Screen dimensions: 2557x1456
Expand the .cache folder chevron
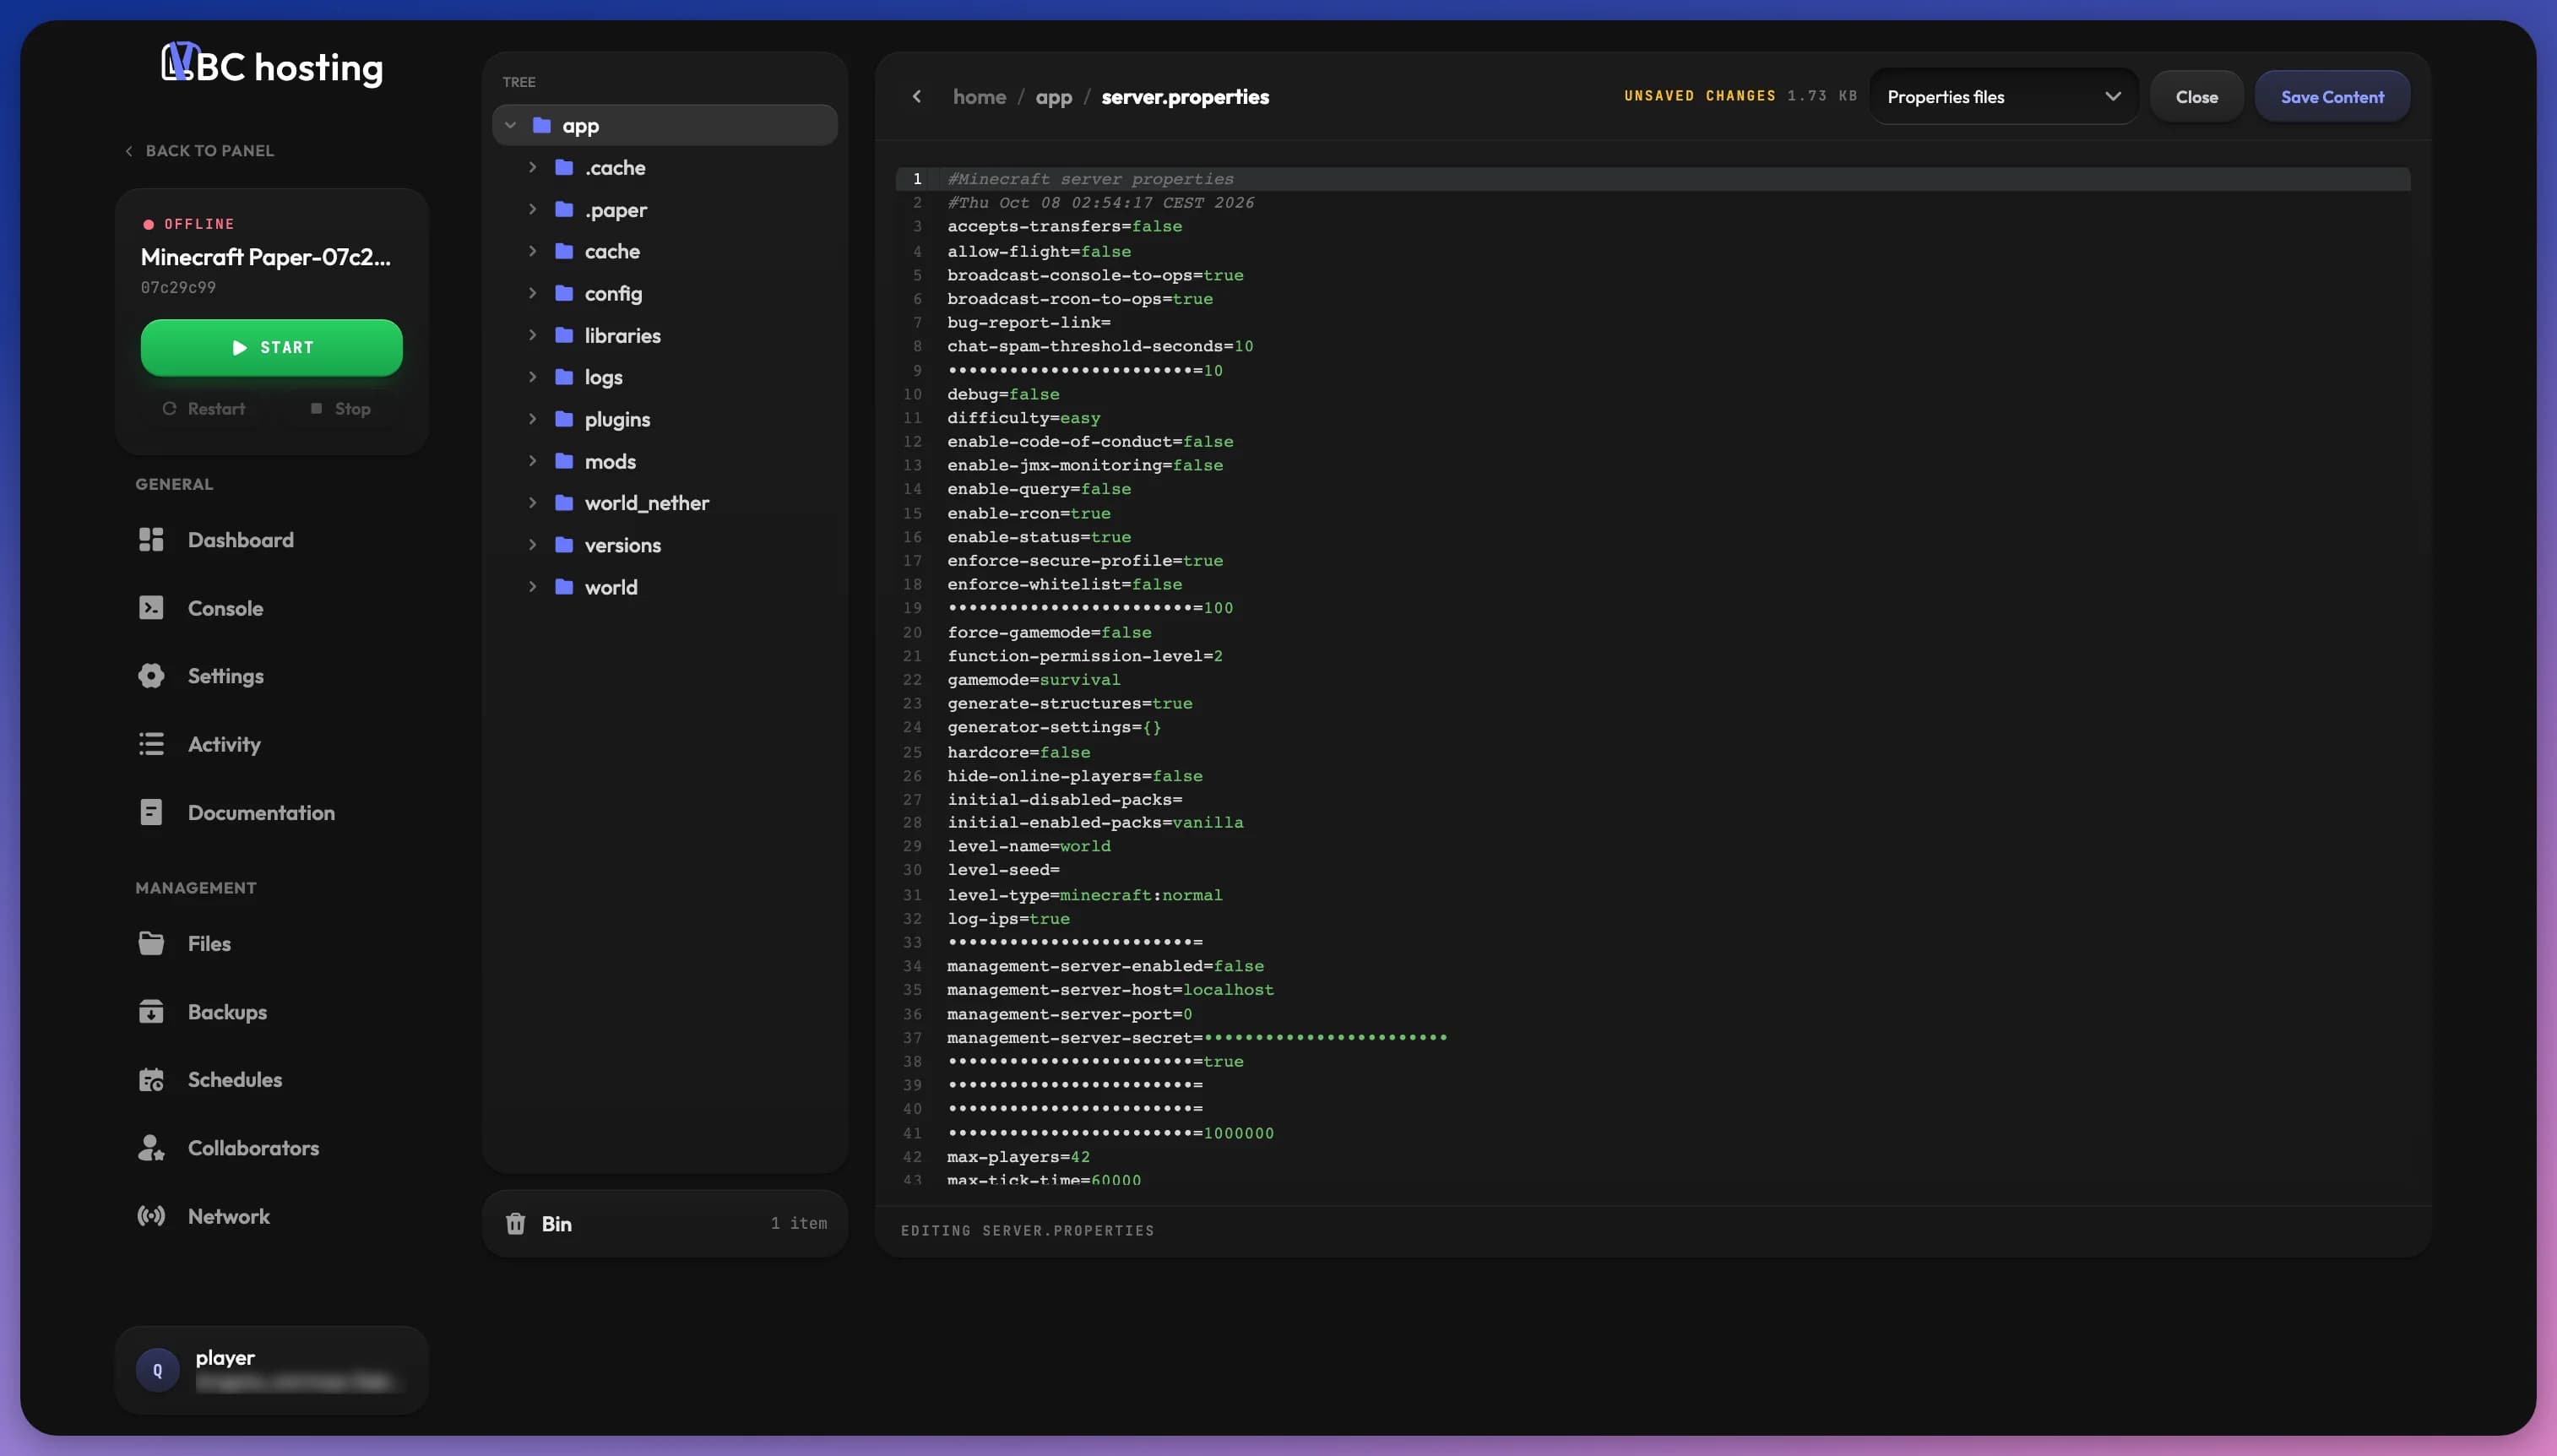click(x=533, y=167)
